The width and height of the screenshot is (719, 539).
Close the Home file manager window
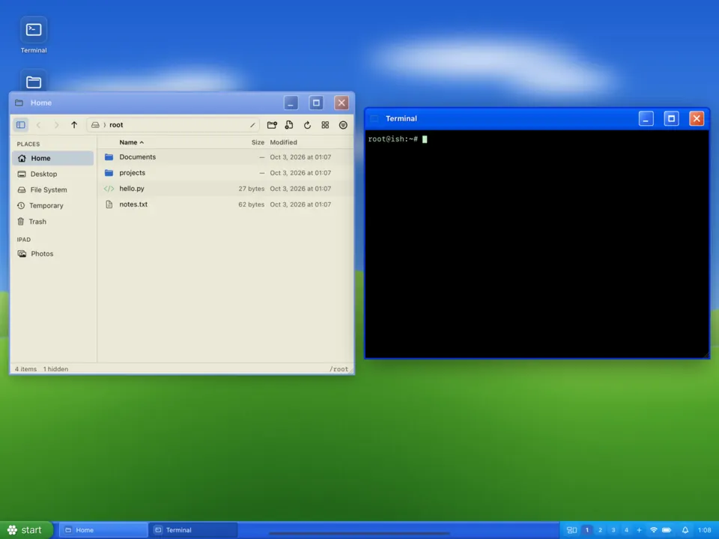coord(342,103)
